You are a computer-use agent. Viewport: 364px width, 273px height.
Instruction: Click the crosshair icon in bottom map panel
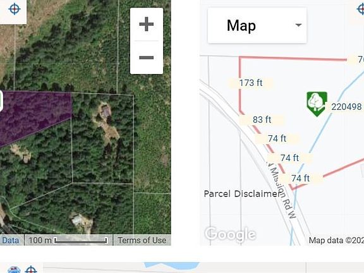tap(31, 269)
